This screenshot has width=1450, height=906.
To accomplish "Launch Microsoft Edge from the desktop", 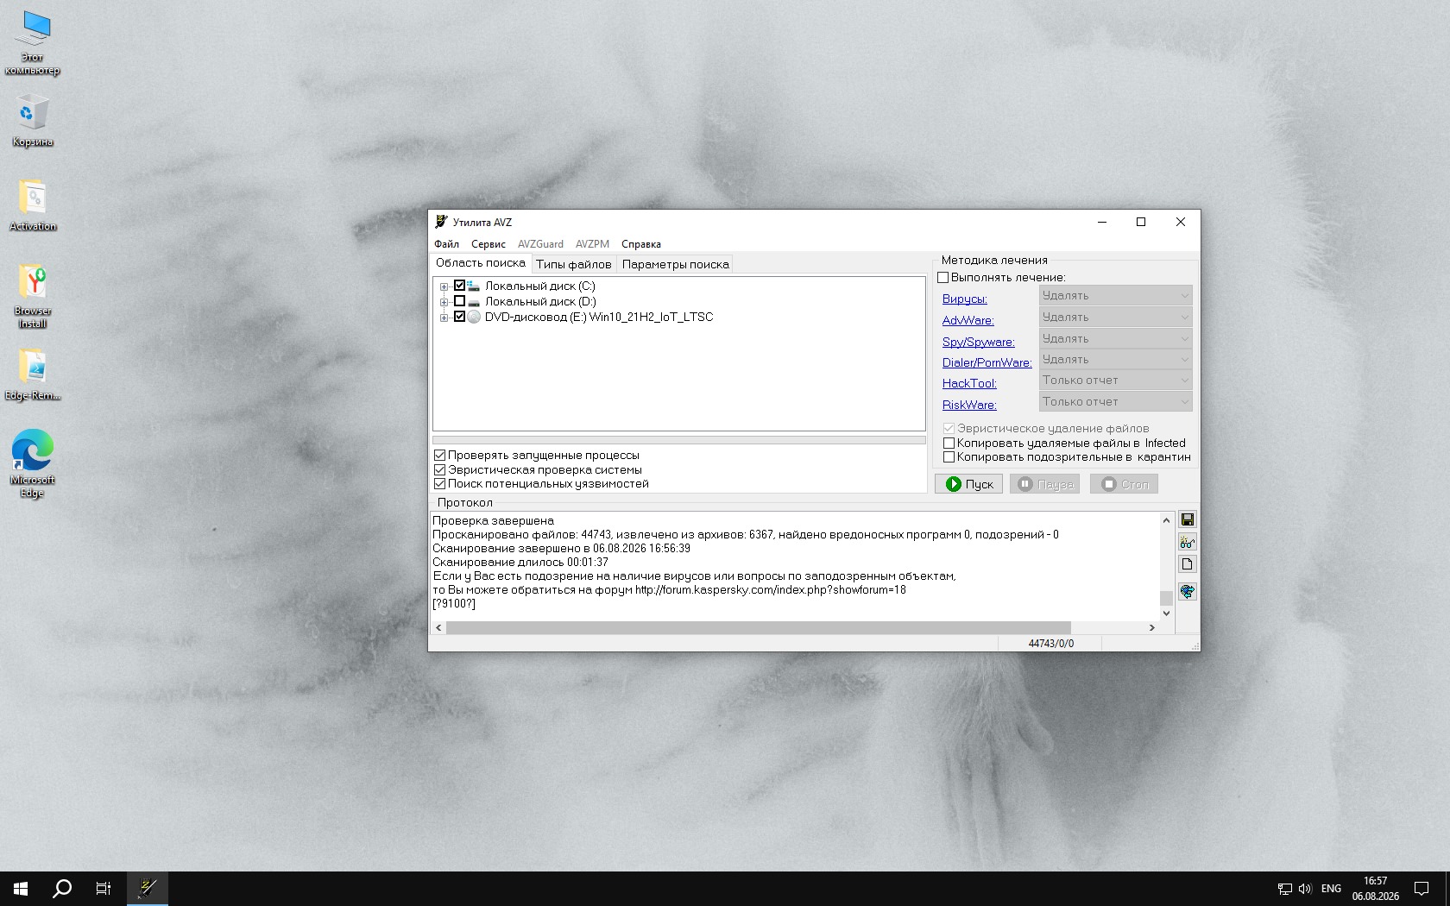I will point(33,464).
